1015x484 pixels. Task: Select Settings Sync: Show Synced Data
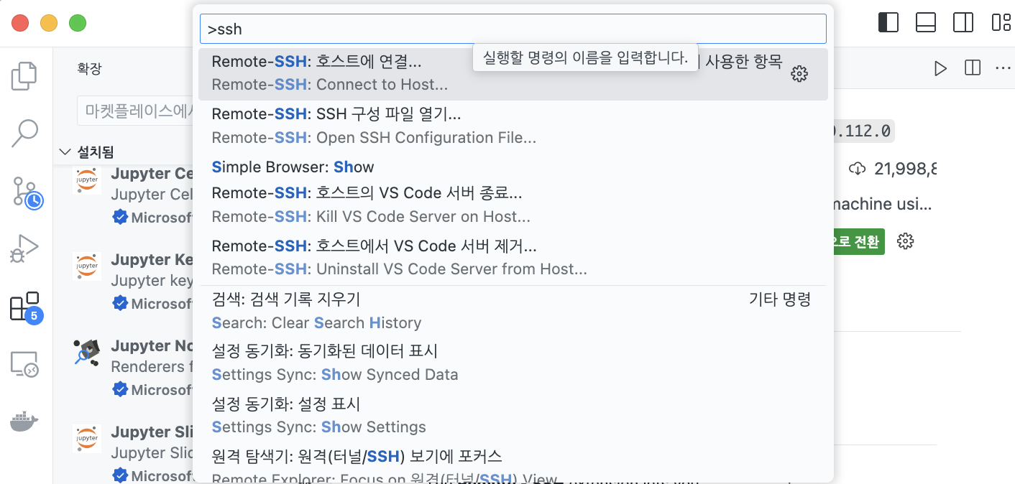(x=513, y=363)
